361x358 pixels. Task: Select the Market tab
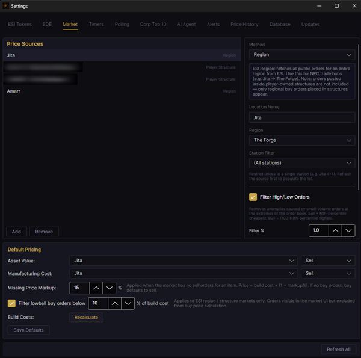(70, 25)
